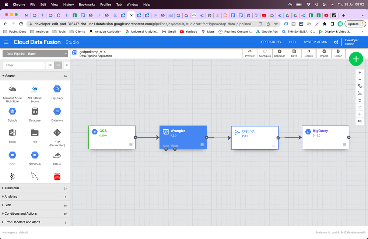This screenshot has height=239, width=368.
Task: Expand Error Handlers and Alerts section
Action: coord(35,222)
